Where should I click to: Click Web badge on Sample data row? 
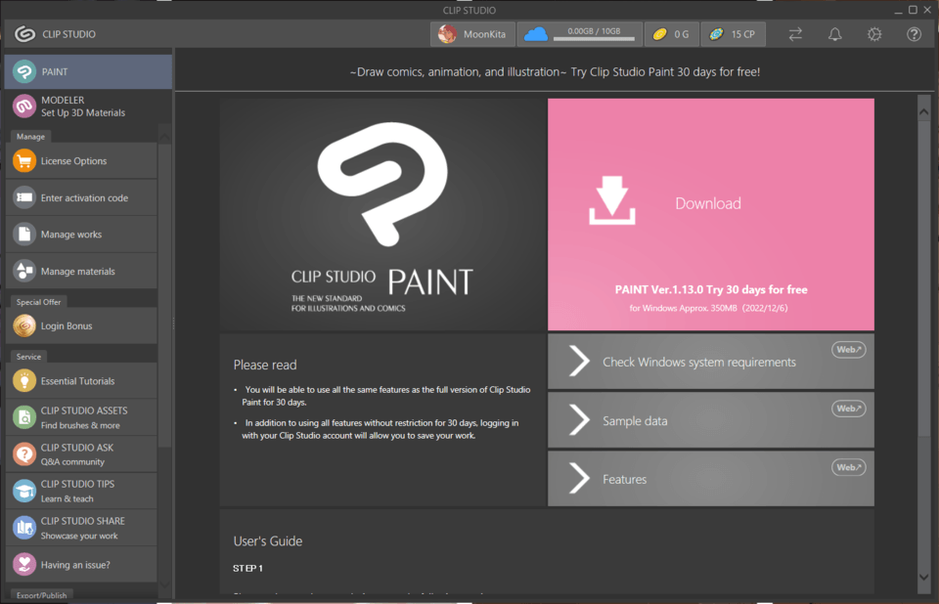pos(849,409)
